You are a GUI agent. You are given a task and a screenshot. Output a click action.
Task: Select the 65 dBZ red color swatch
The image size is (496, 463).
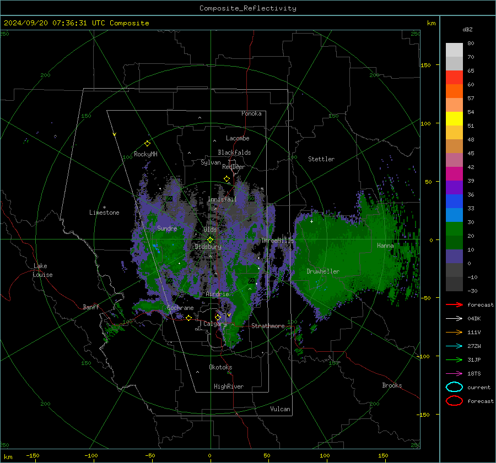tap(454, 78)
